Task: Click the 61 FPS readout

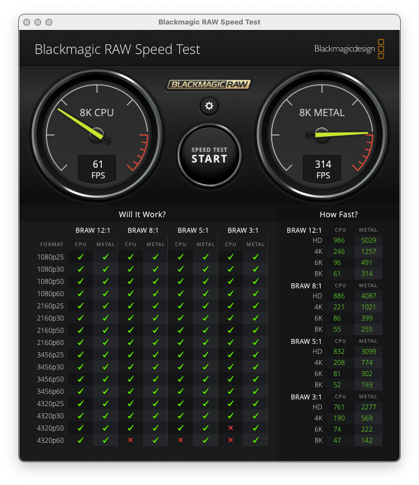Action: coord(98,169)
